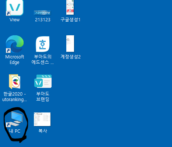The width and height of the screenshot is (172, 147).
Task: Select the 구글생성1 image thumbnail
Action: [x=70, y=7]
